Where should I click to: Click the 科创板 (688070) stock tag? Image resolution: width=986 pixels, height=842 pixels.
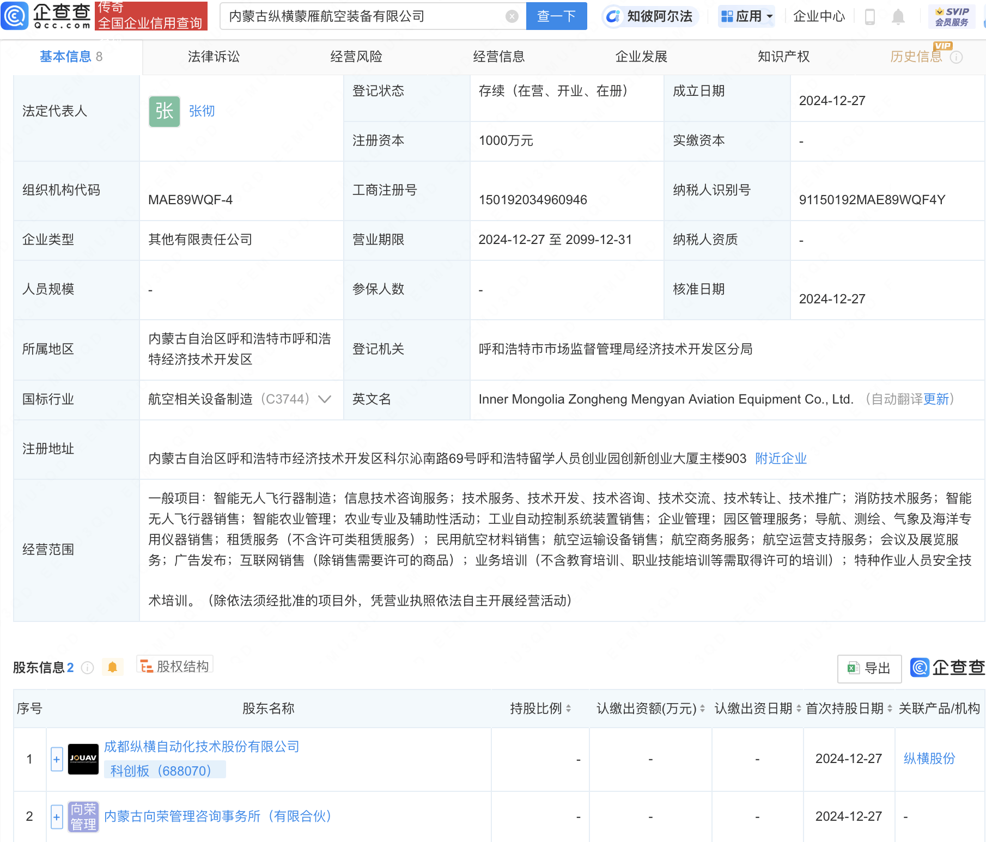click(x=164, y=770)
